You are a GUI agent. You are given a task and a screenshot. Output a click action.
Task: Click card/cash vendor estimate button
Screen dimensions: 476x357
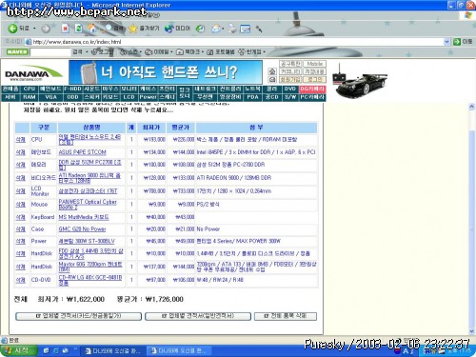pos(78,316)
